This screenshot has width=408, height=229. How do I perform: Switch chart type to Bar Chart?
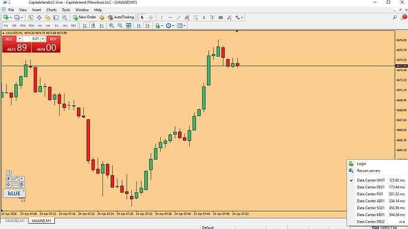coord(85,25)
